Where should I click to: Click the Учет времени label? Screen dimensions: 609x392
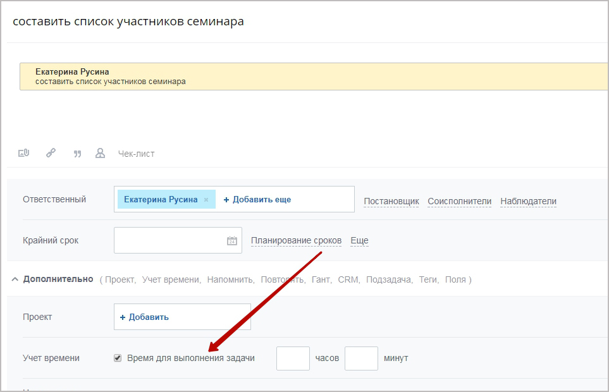[x=51, y=358]
